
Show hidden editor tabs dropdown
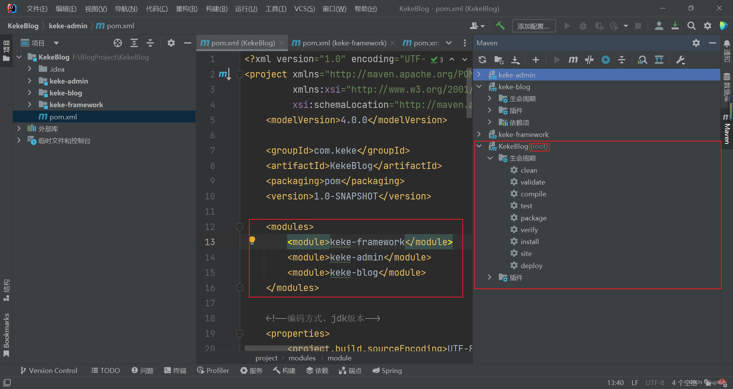[449, 43]
